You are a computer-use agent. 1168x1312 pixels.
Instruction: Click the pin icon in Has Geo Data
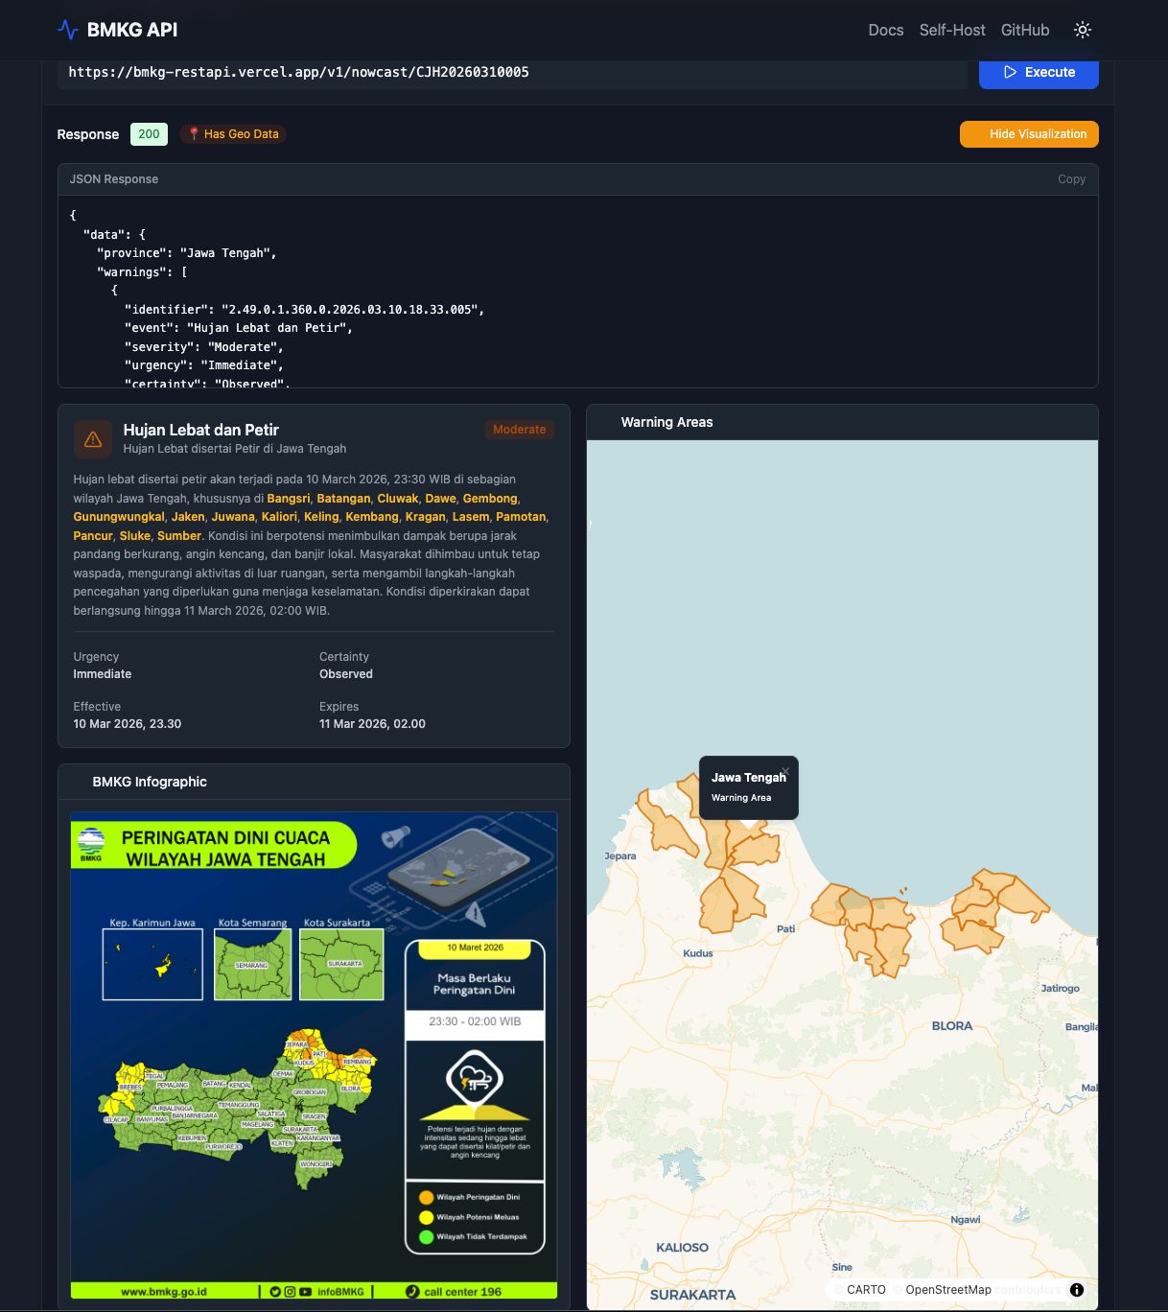pyautogui.click(x=194, y=134)
